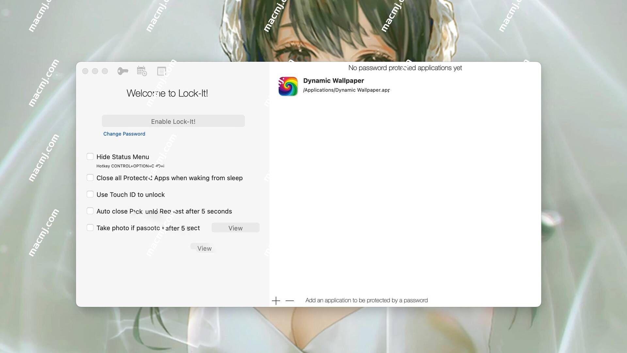The image size is (627, 353).
Task: Open the key password icon in toolbar
Action: pyautogui.click(x=123, y=71)
